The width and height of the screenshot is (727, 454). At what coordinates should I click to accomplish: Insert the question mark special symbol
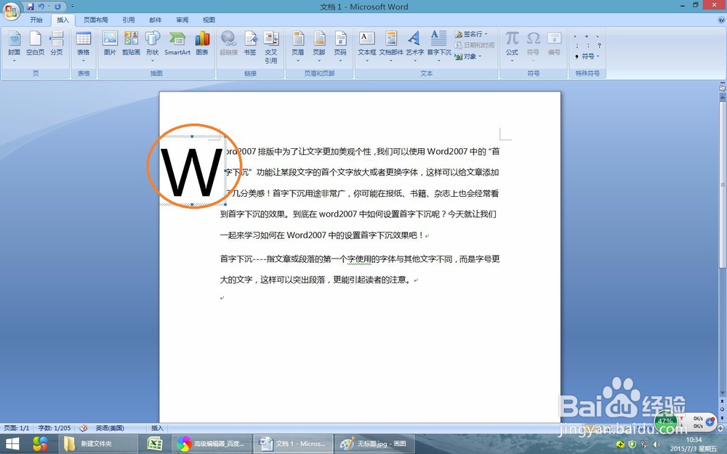599,45
